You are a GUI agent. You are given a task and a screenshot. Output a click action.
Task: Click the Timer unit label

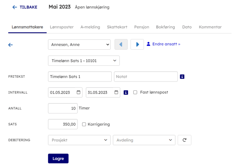pos(84,108)
